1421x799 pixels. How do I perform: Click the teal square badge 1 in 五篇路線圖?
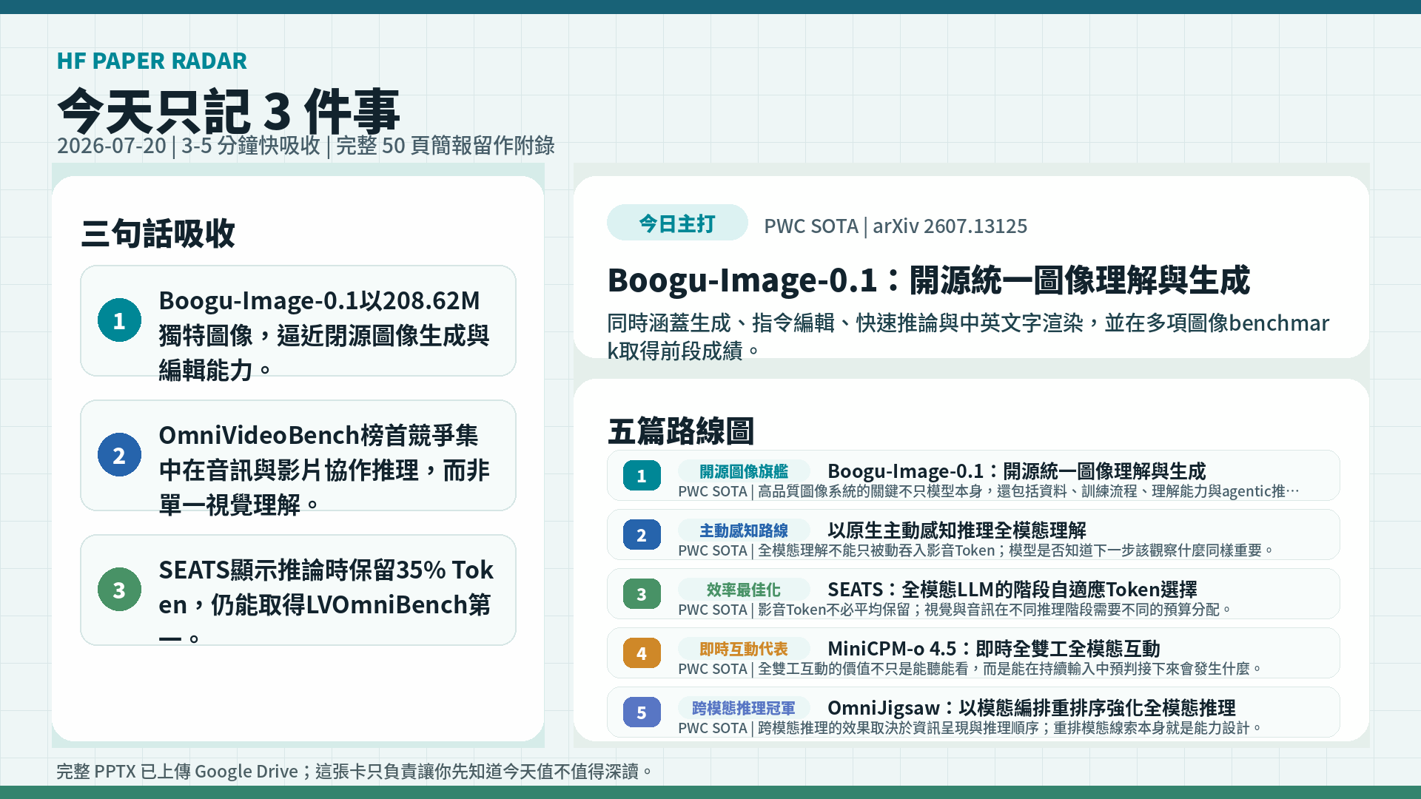click(642, 476)
